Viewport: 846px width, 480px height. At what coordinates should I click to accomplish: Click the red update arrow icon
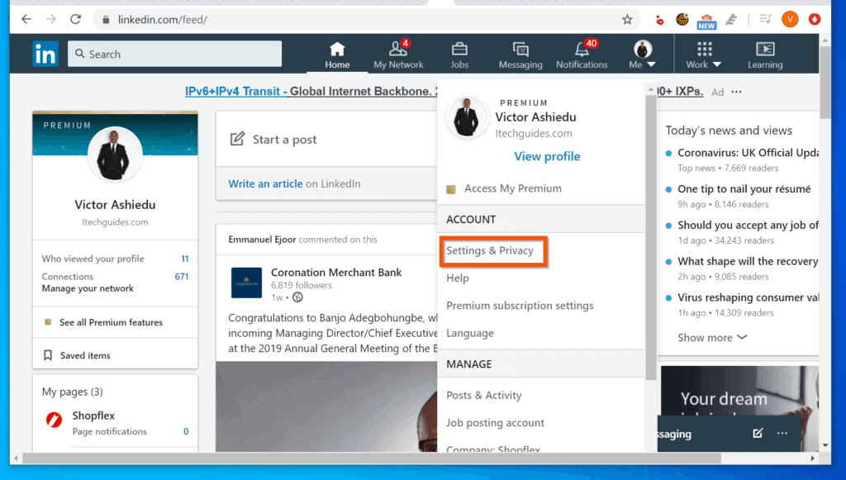815,20
